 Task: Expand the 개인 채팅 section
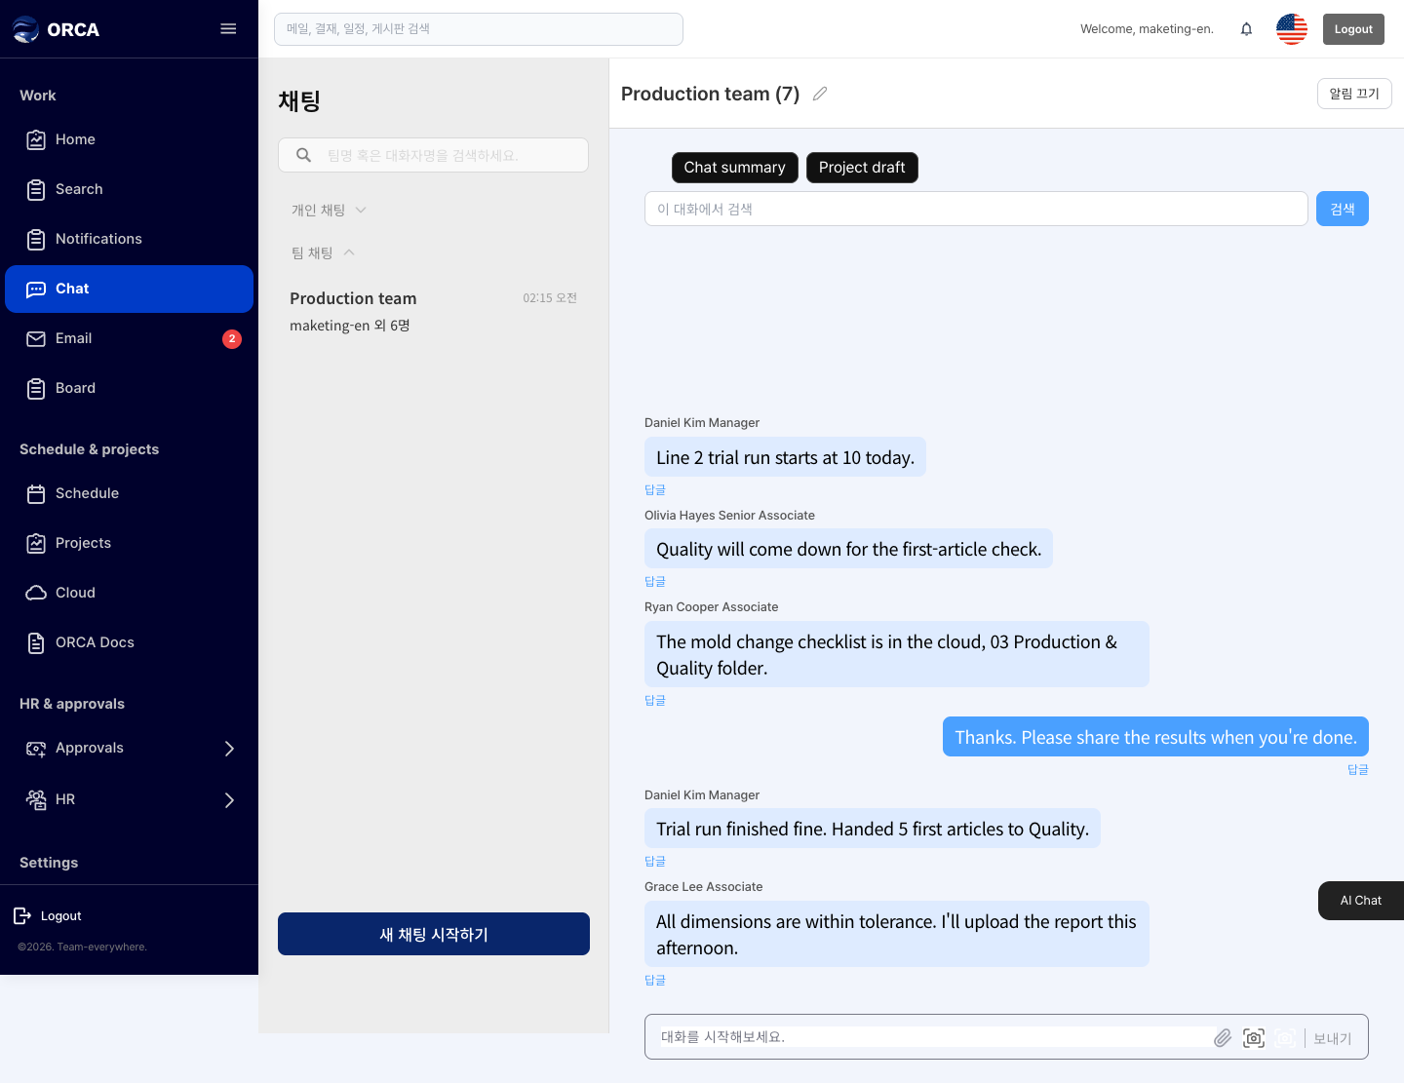pyautogui.click(x=329, y=210)
